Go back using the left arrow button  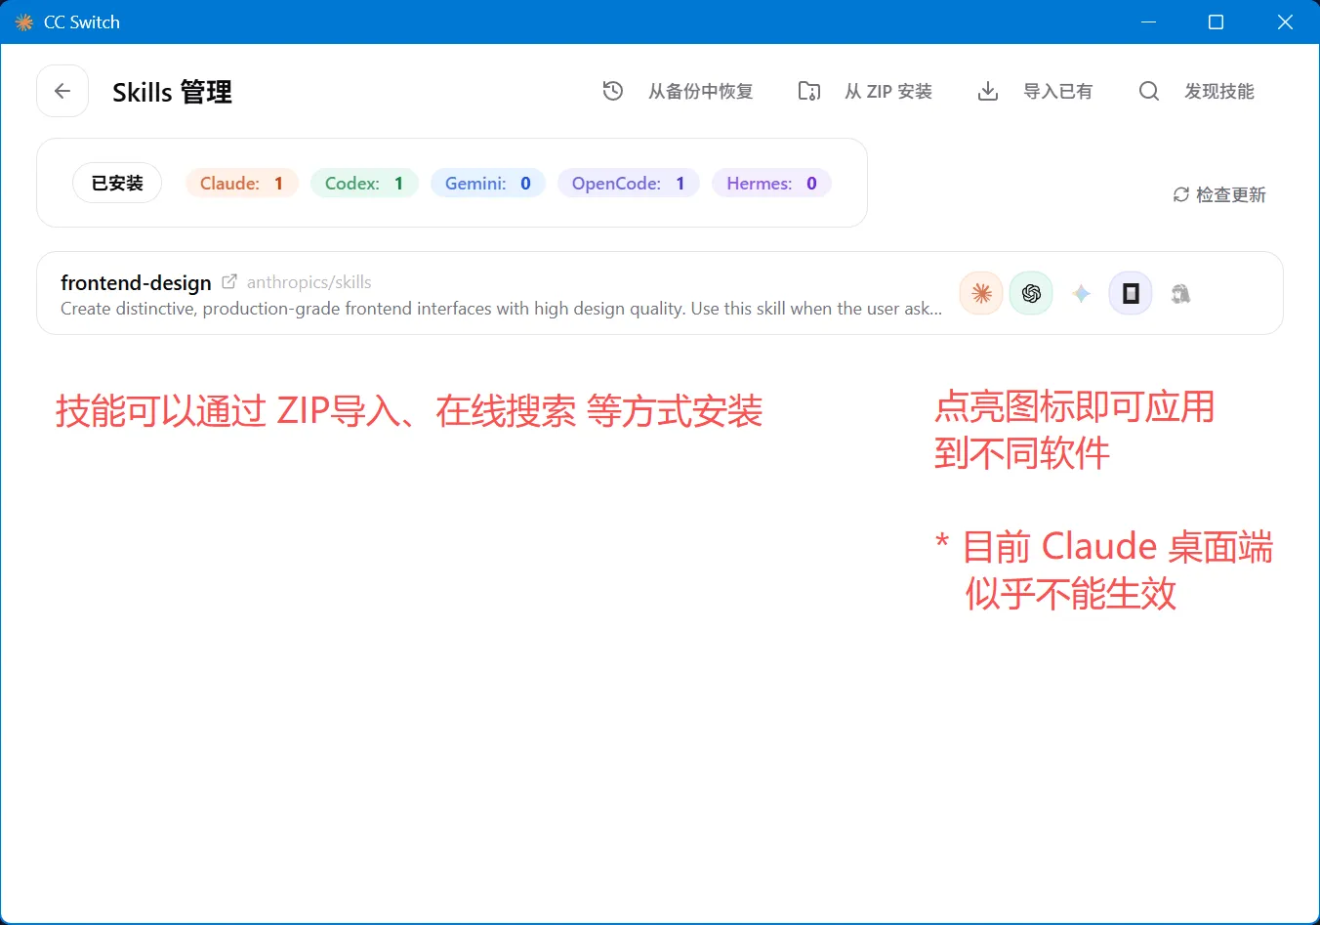(62, 91)
